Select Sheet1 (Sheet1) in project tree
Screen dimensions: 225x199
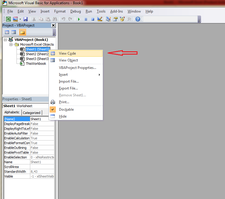pyautogui.click(x=38, y=49)
